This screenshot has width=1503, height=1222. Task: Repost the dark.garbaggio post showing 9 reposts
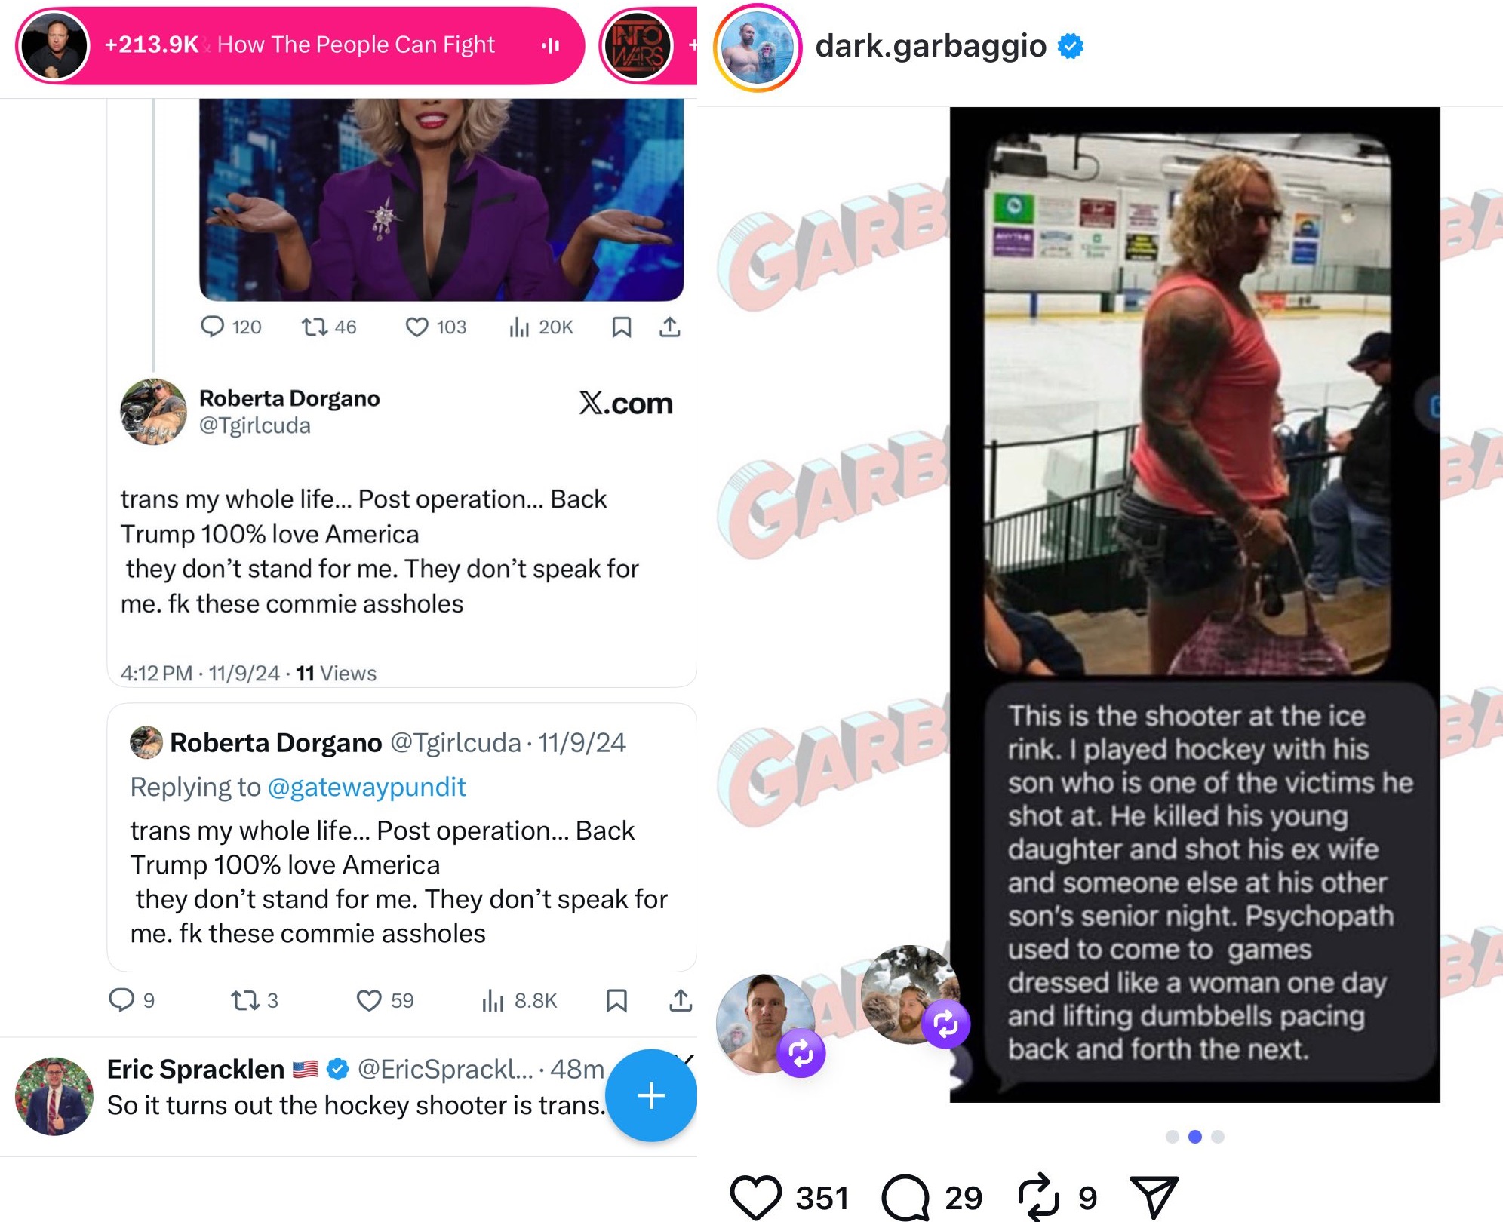click(1039, 1197)
